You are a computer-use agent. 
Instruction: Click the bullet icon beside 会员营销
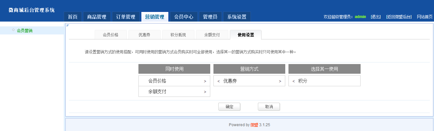(13, 30)
